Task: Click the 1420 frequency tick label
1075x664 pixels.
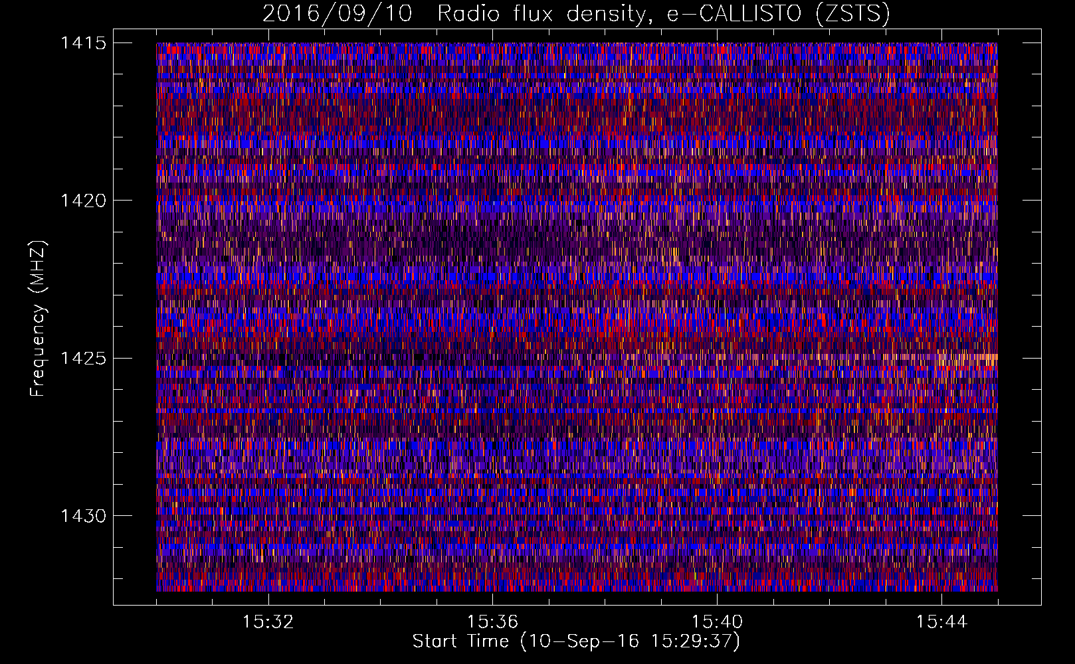Action: coord(83,201)
